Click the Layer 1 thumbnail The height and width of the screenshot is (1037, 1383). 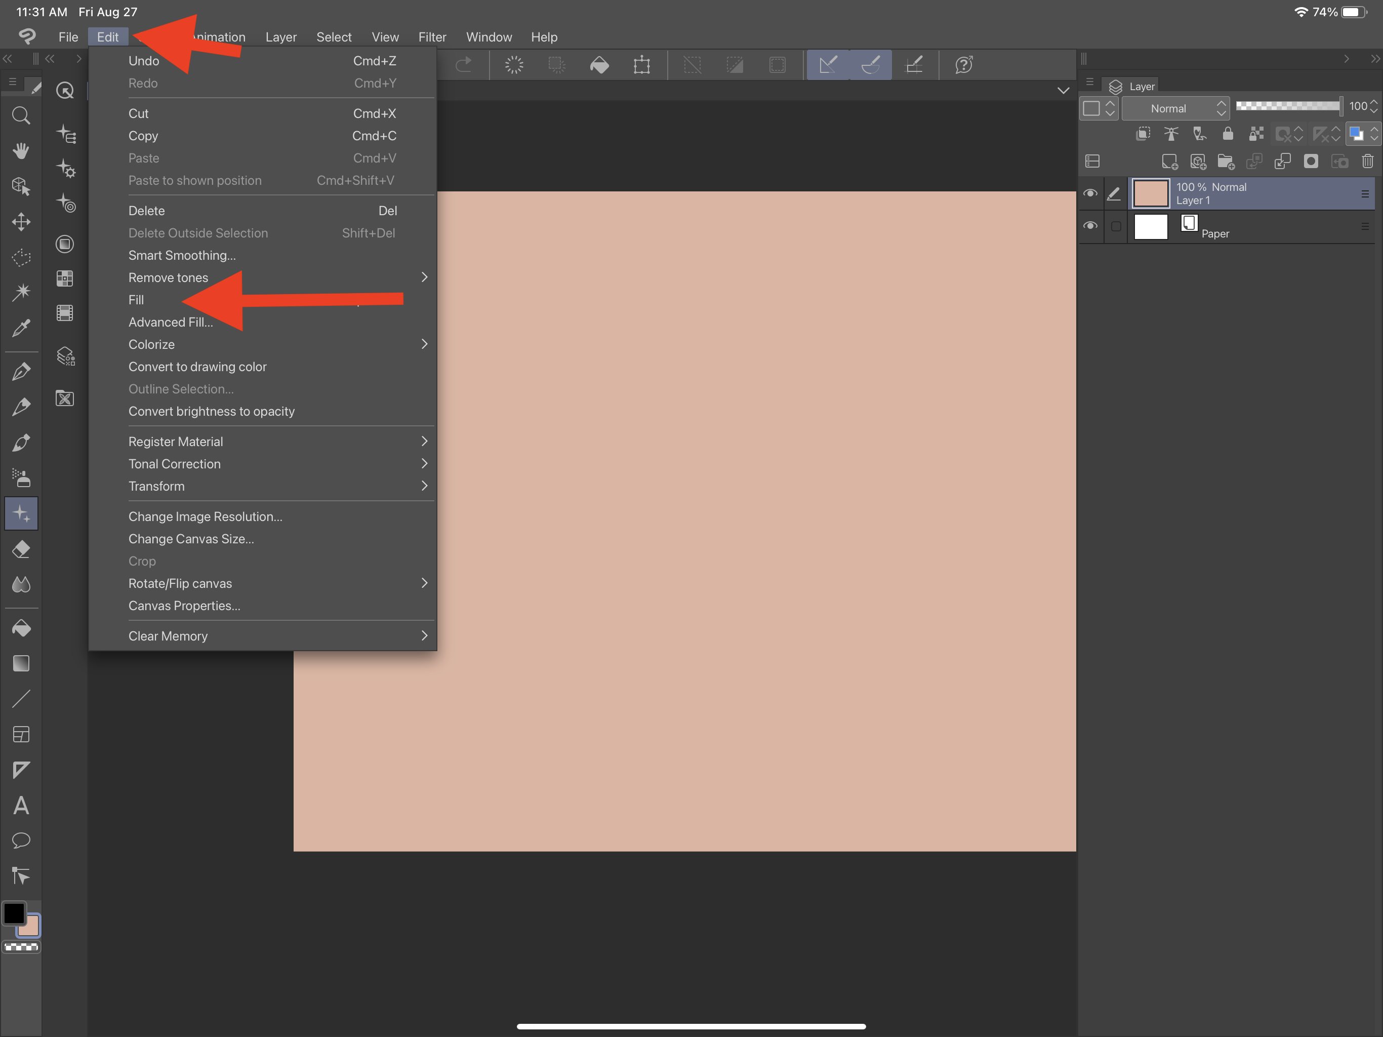[x=1151, y=193]
